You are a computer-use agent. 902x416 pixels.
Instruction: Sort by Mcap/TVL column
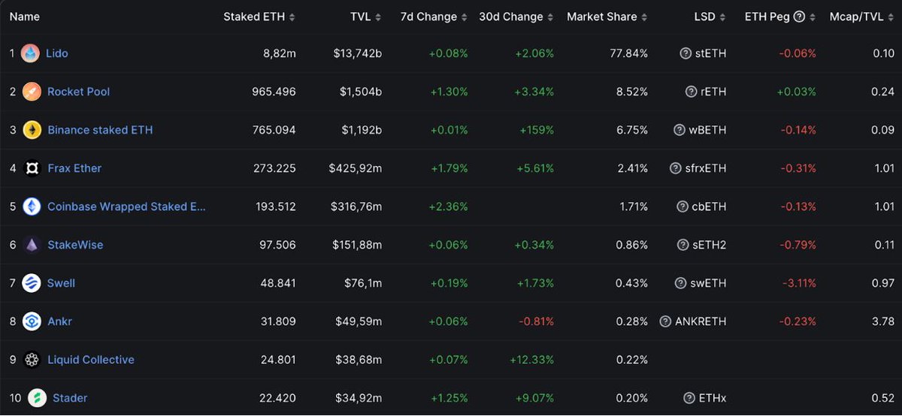pos(862,17)
